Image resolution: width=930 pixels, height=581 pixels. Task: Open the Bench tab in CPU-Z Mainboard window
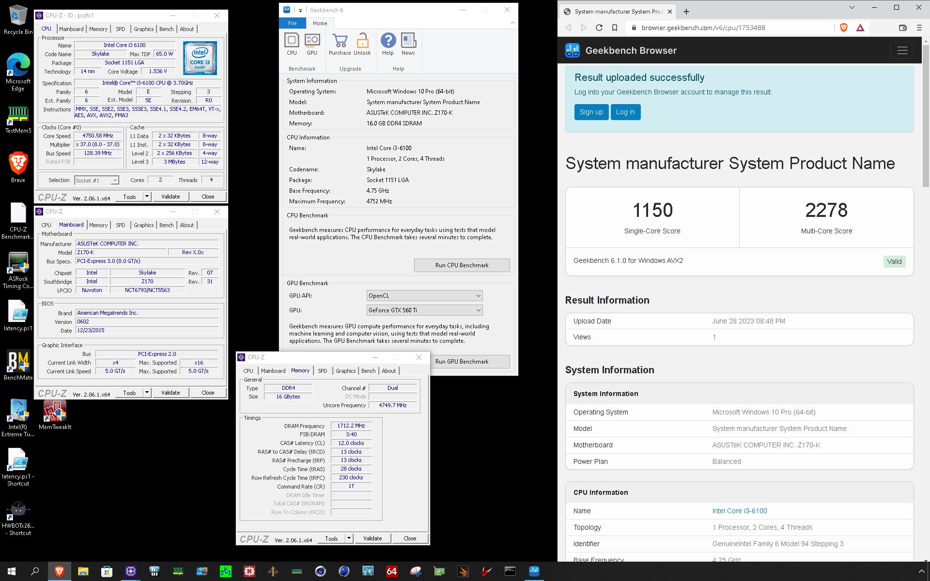[166, 225]
